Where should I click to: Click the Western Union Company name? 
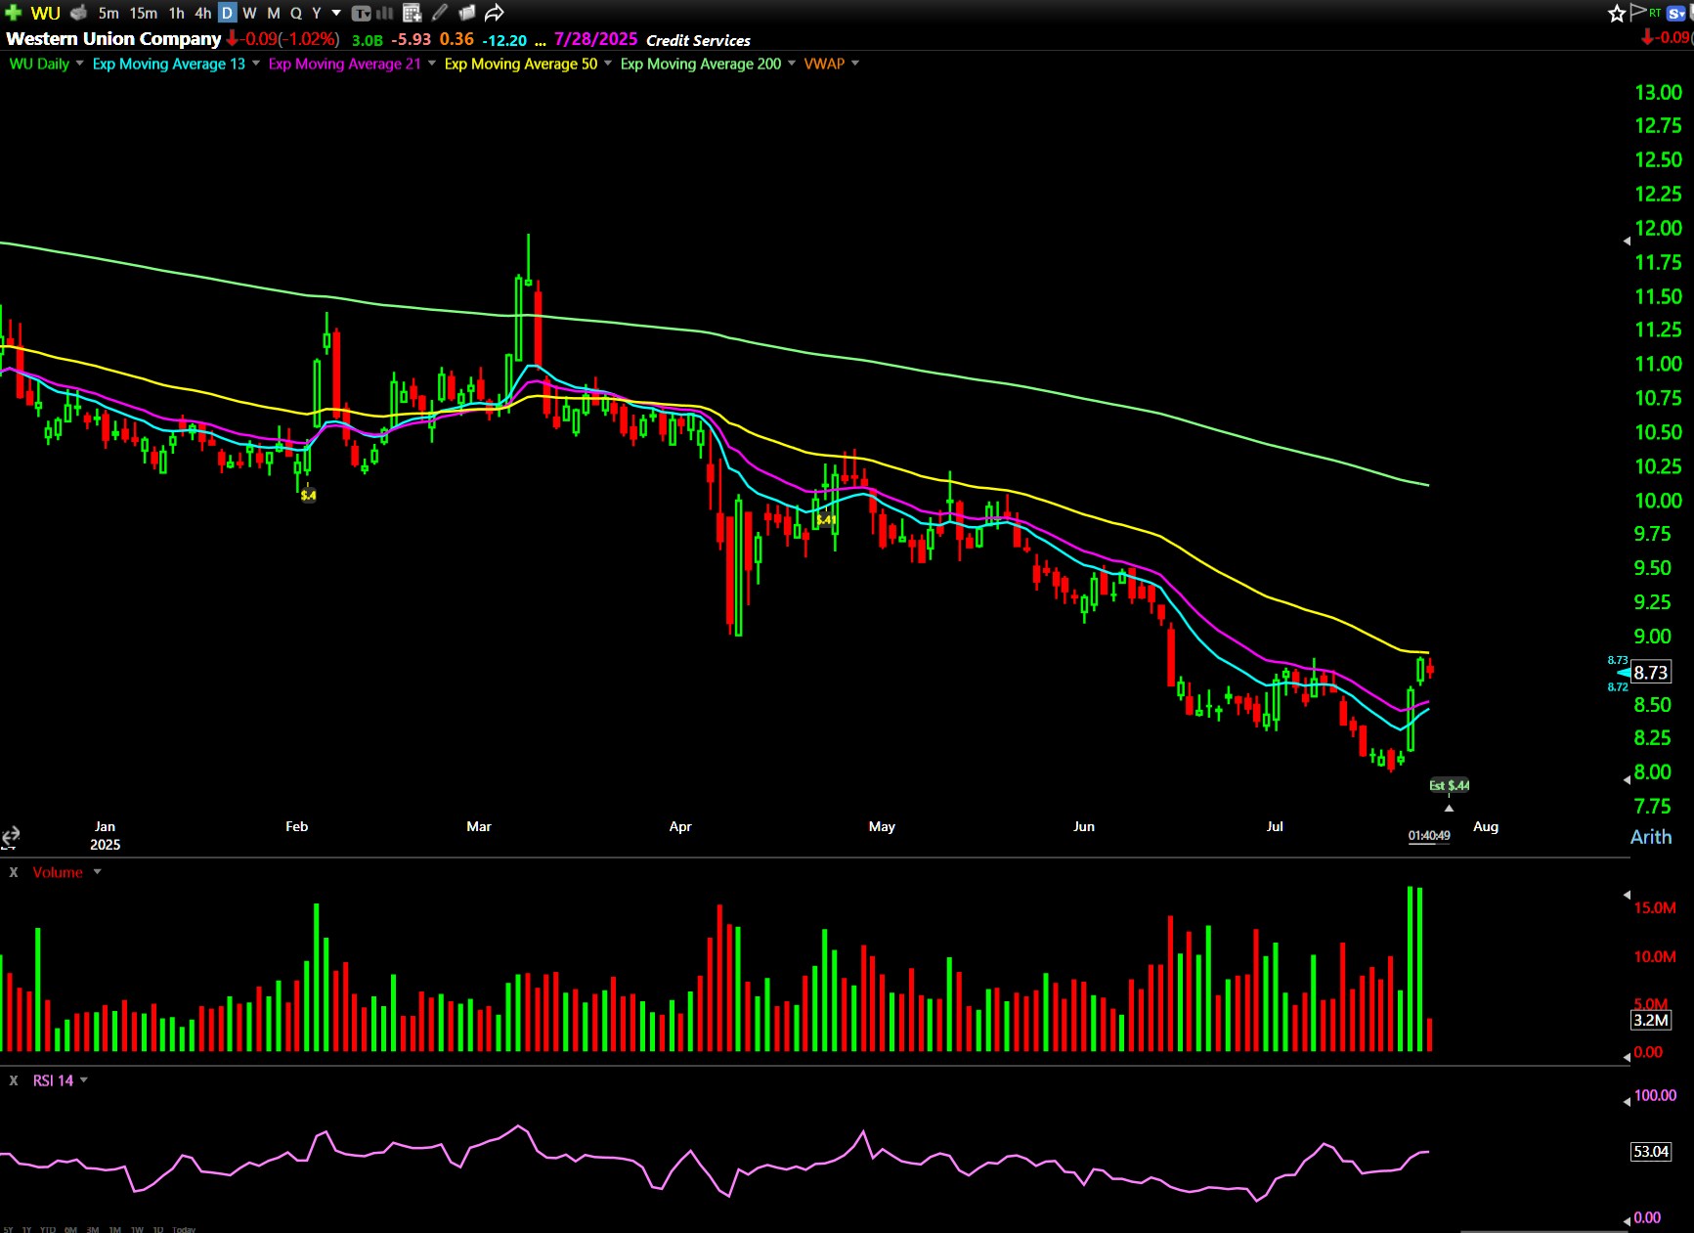click(x=113, y=39)
